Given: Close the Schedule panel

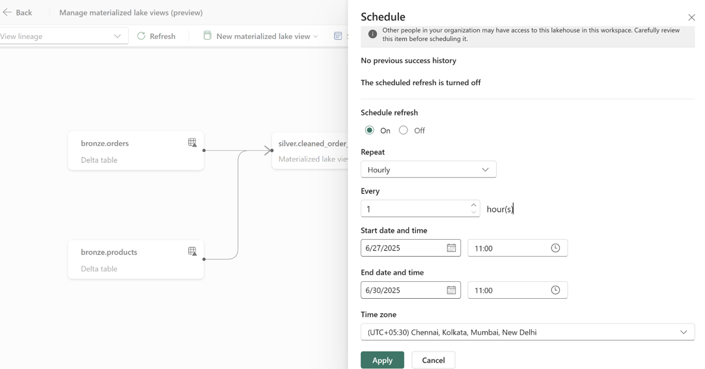Looking at the screenshot, I should click(691, 18).
